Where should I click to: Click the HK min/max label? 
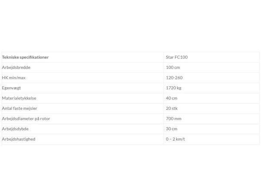13,78
